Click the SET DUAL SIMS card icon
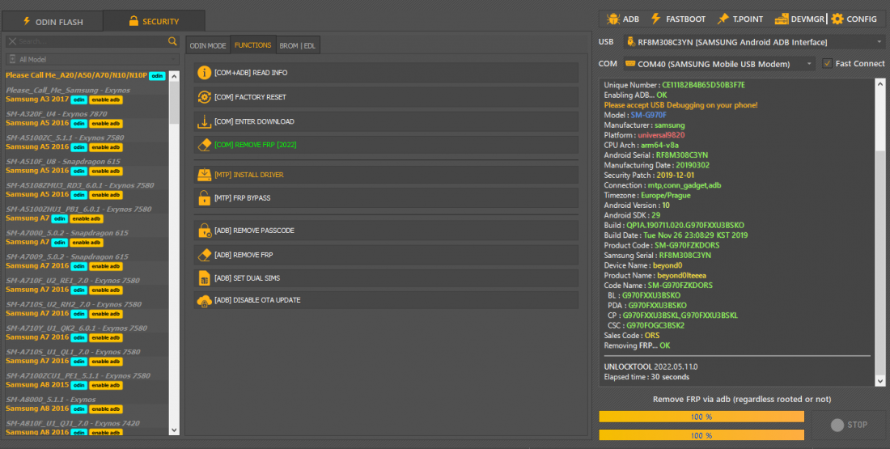The height and width of the screenshot is (449, 890). coord(204,278)
